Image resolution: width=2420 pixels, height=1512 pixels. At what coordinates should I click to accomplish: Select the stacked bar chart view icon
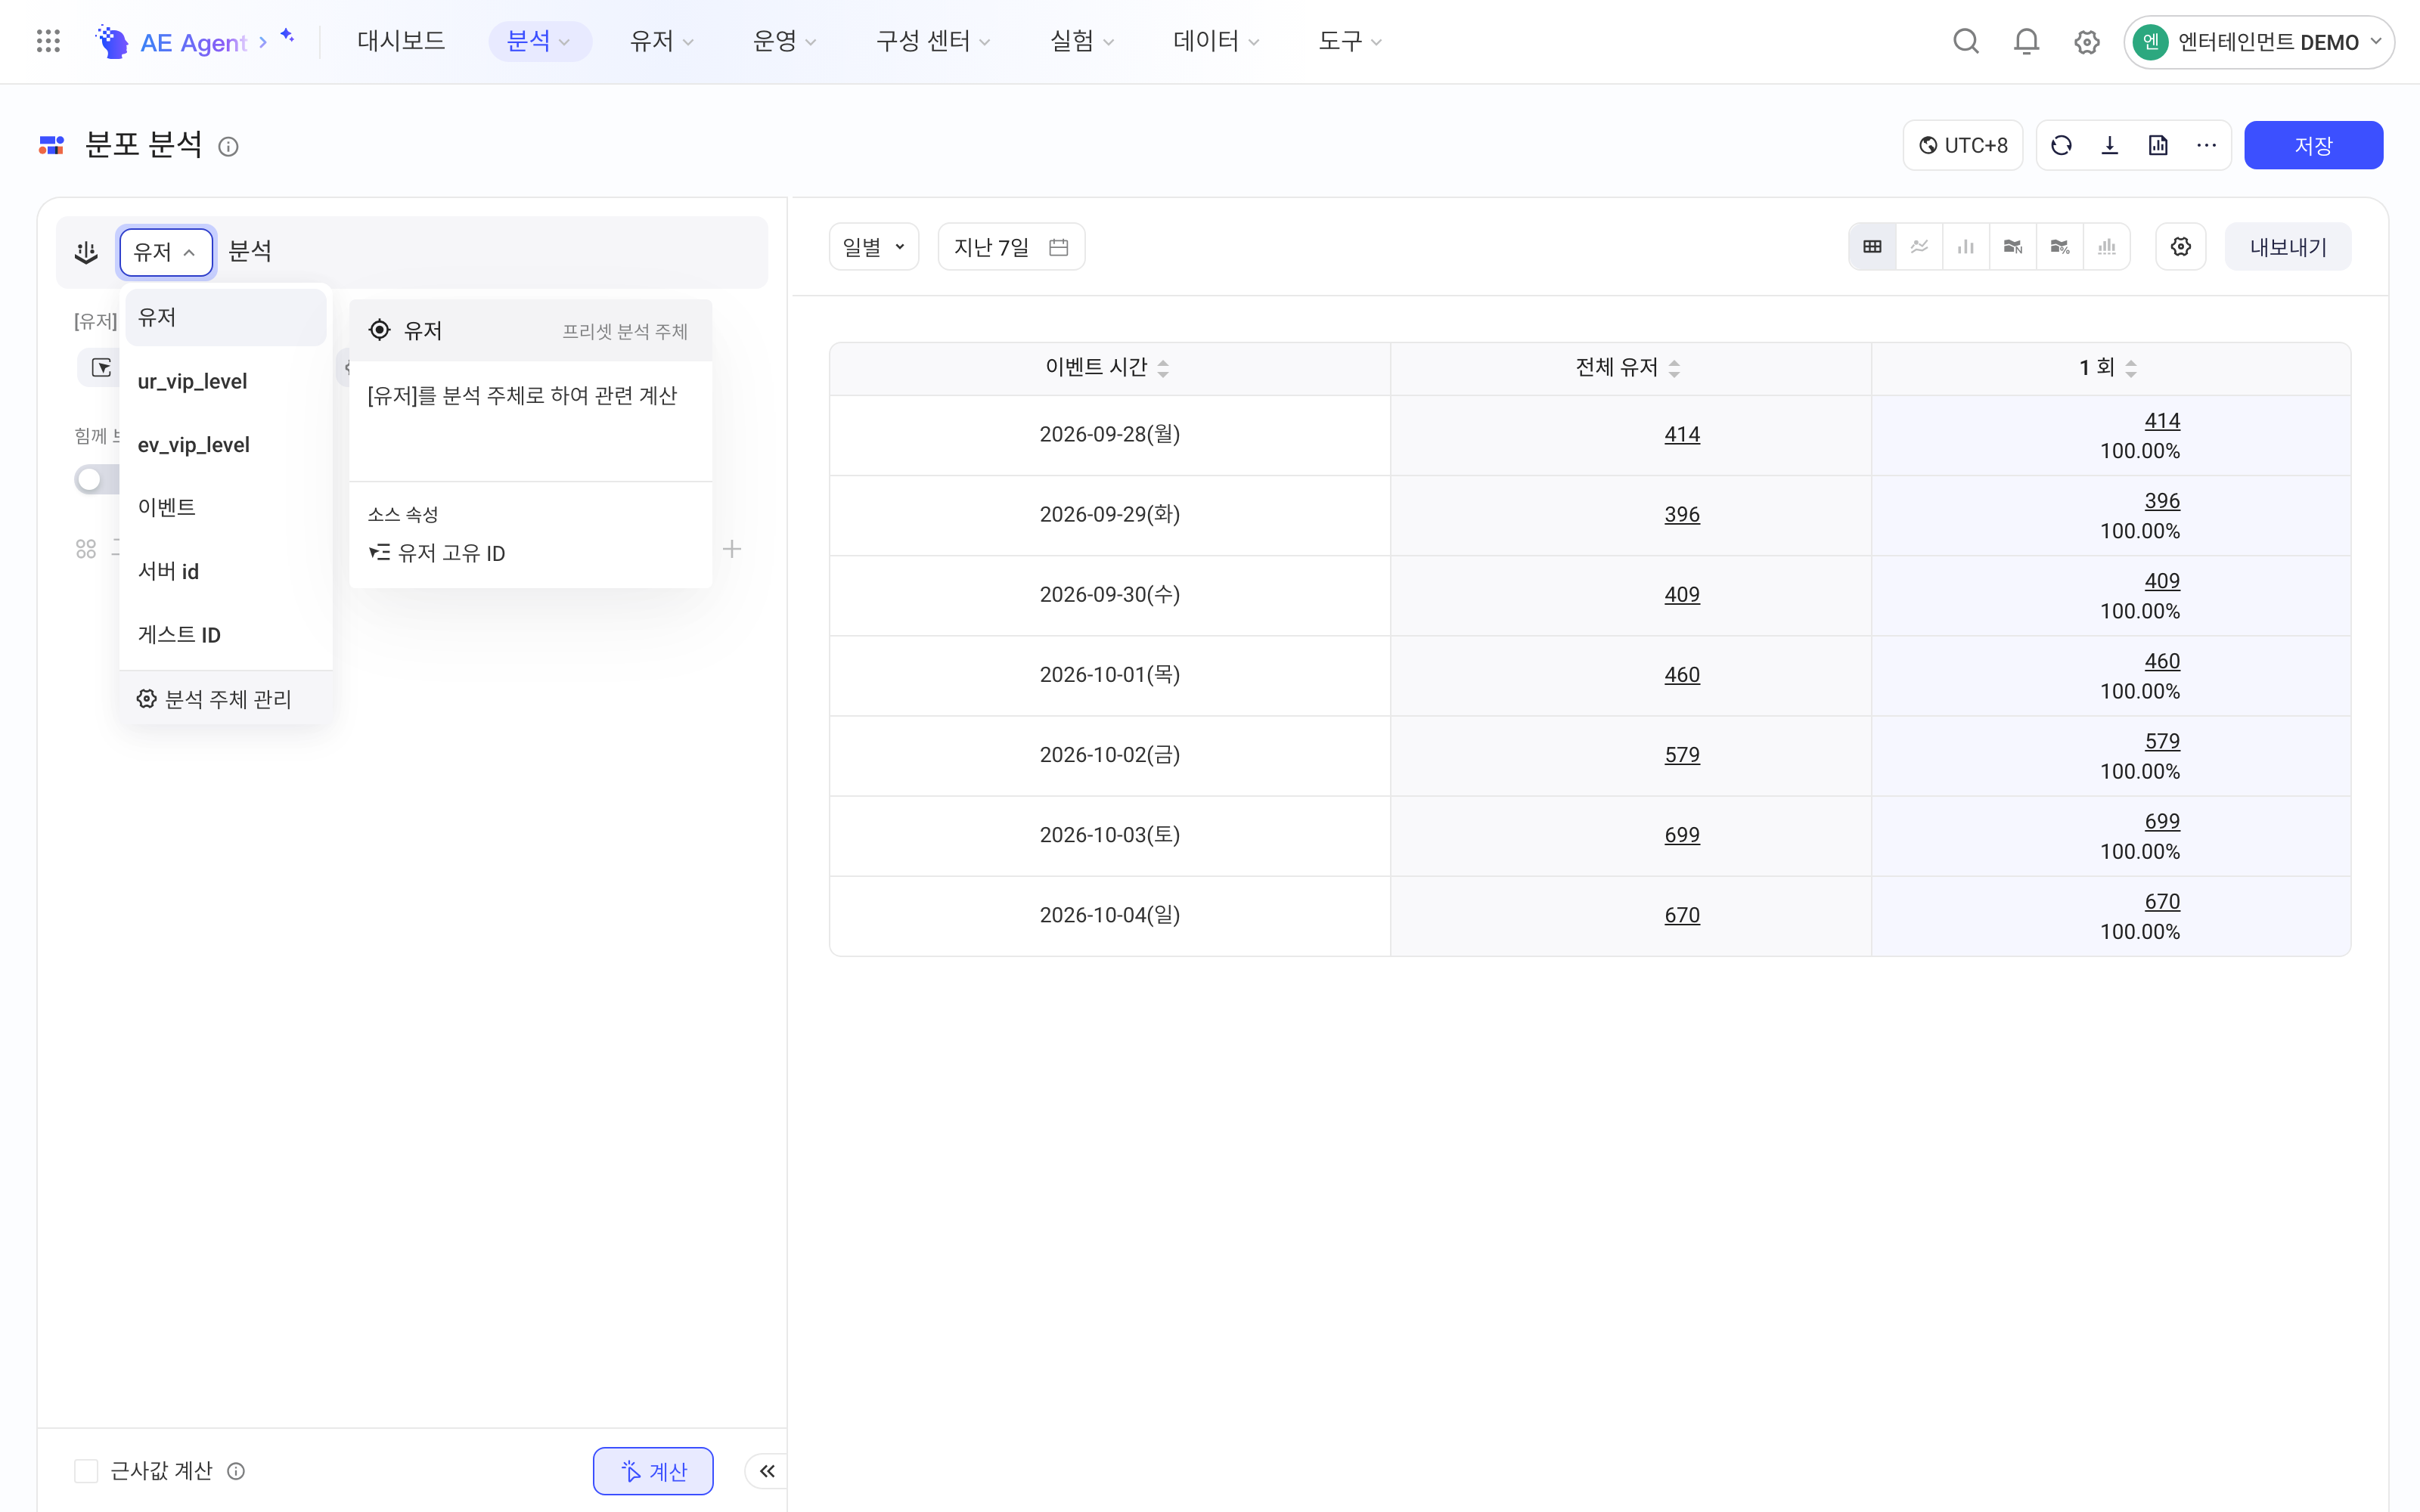[2107, 247]
